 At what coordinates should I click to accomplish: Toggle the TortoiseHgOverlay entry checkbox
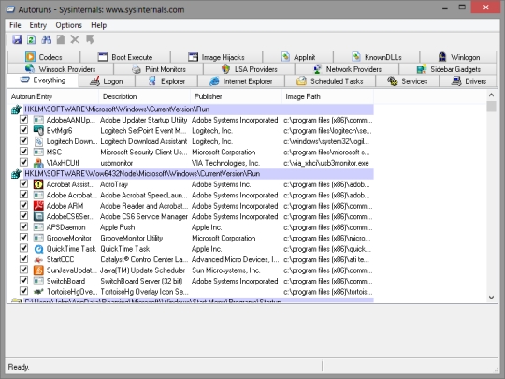[x=23, y=291]
